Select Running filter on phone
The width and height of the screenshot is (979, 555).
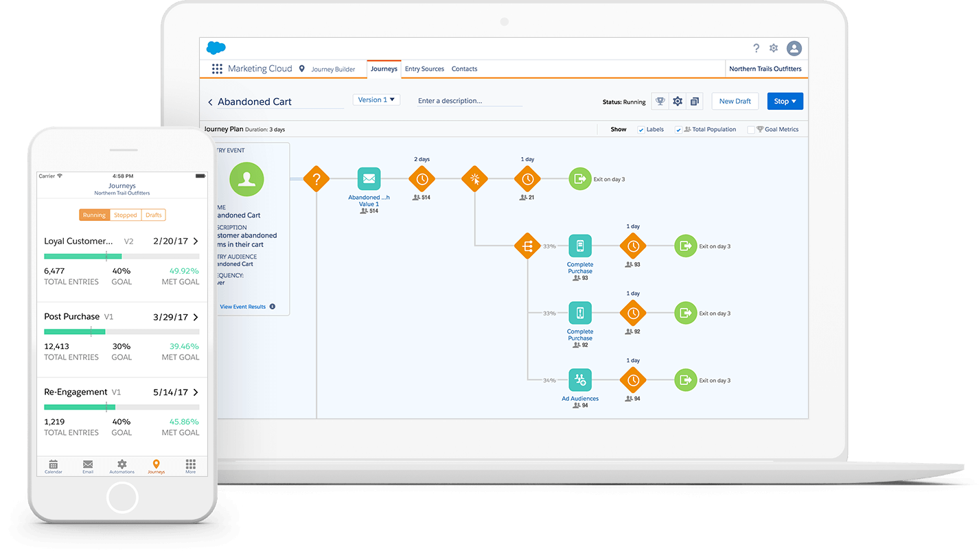pos(94,215)
